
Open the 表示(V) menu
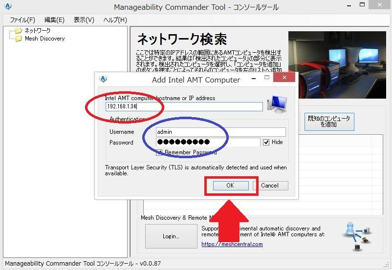[x=84, y=20]
